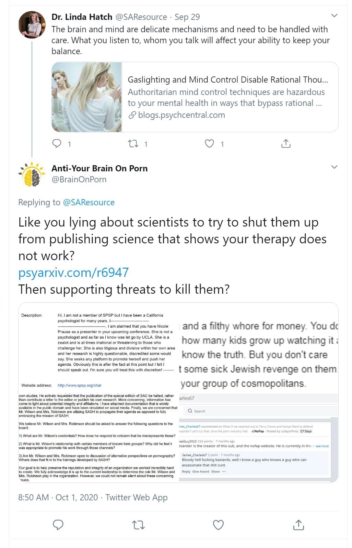Share Dr. Linda Hatch's tweet
This screenshot has height=548, width=352.
(x=286, y=144)
